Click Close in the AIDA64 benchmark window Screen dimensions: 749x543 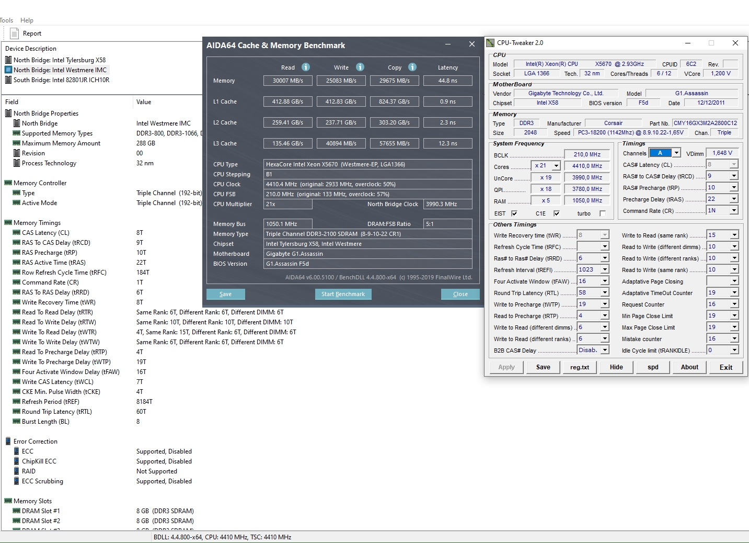460,294
